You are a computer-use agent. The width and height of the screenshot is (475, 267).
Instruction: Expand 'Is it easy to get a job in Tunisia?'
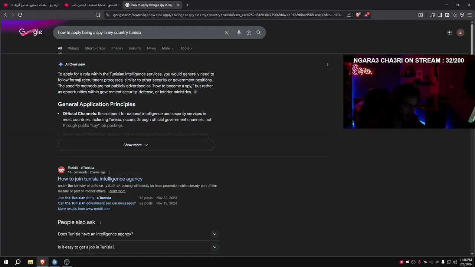point(138,247)
